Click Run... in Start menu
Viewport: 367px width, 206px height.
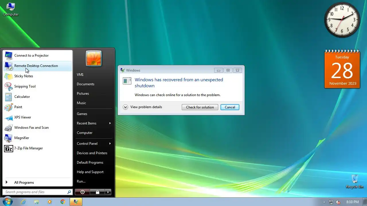tap(81, 181)
